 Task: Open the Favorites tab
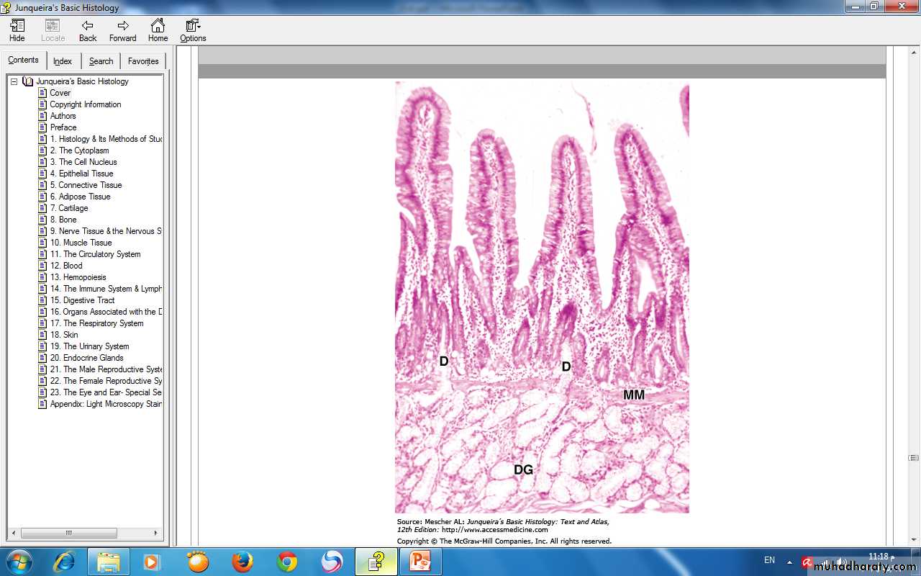143,61
